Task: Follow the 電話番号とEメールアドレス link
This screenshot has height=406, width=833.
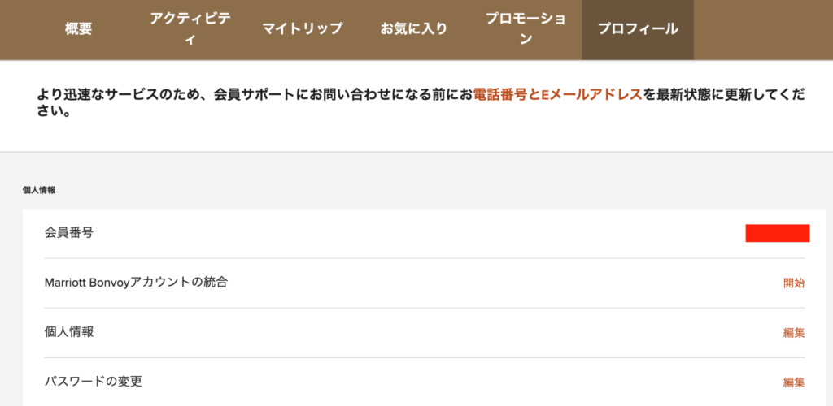Action: (557, 95)
